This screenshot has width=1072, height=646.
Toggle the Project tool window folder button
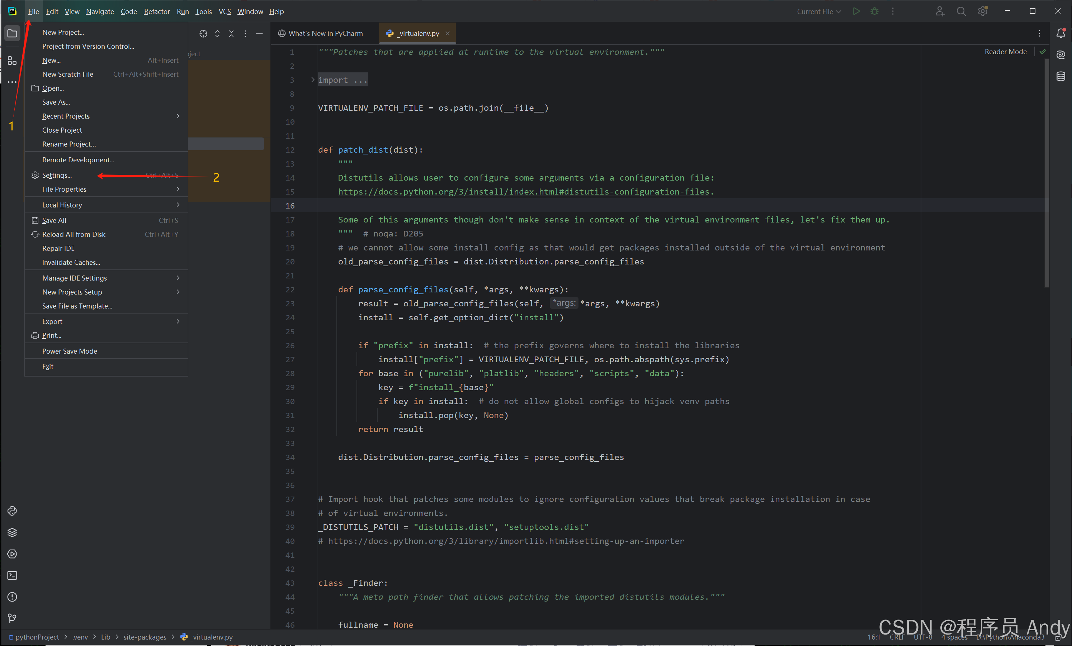tap(12, 33)
